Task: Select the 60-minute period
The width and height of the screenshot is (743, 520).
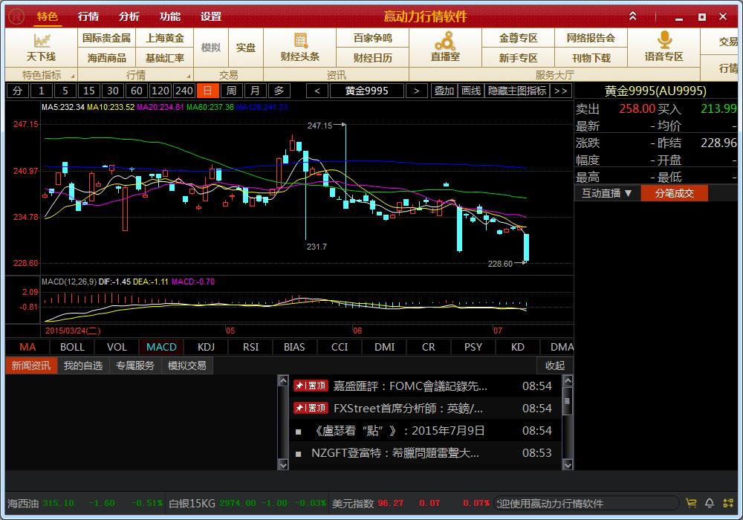Action: pyautogui.click(x=137, y=91)
